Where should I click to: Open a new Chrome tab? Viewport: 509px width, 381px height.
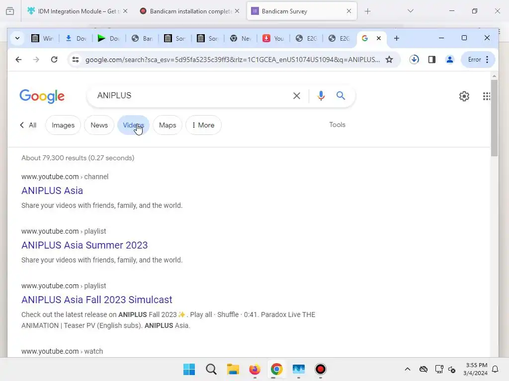tap(396, 38)
